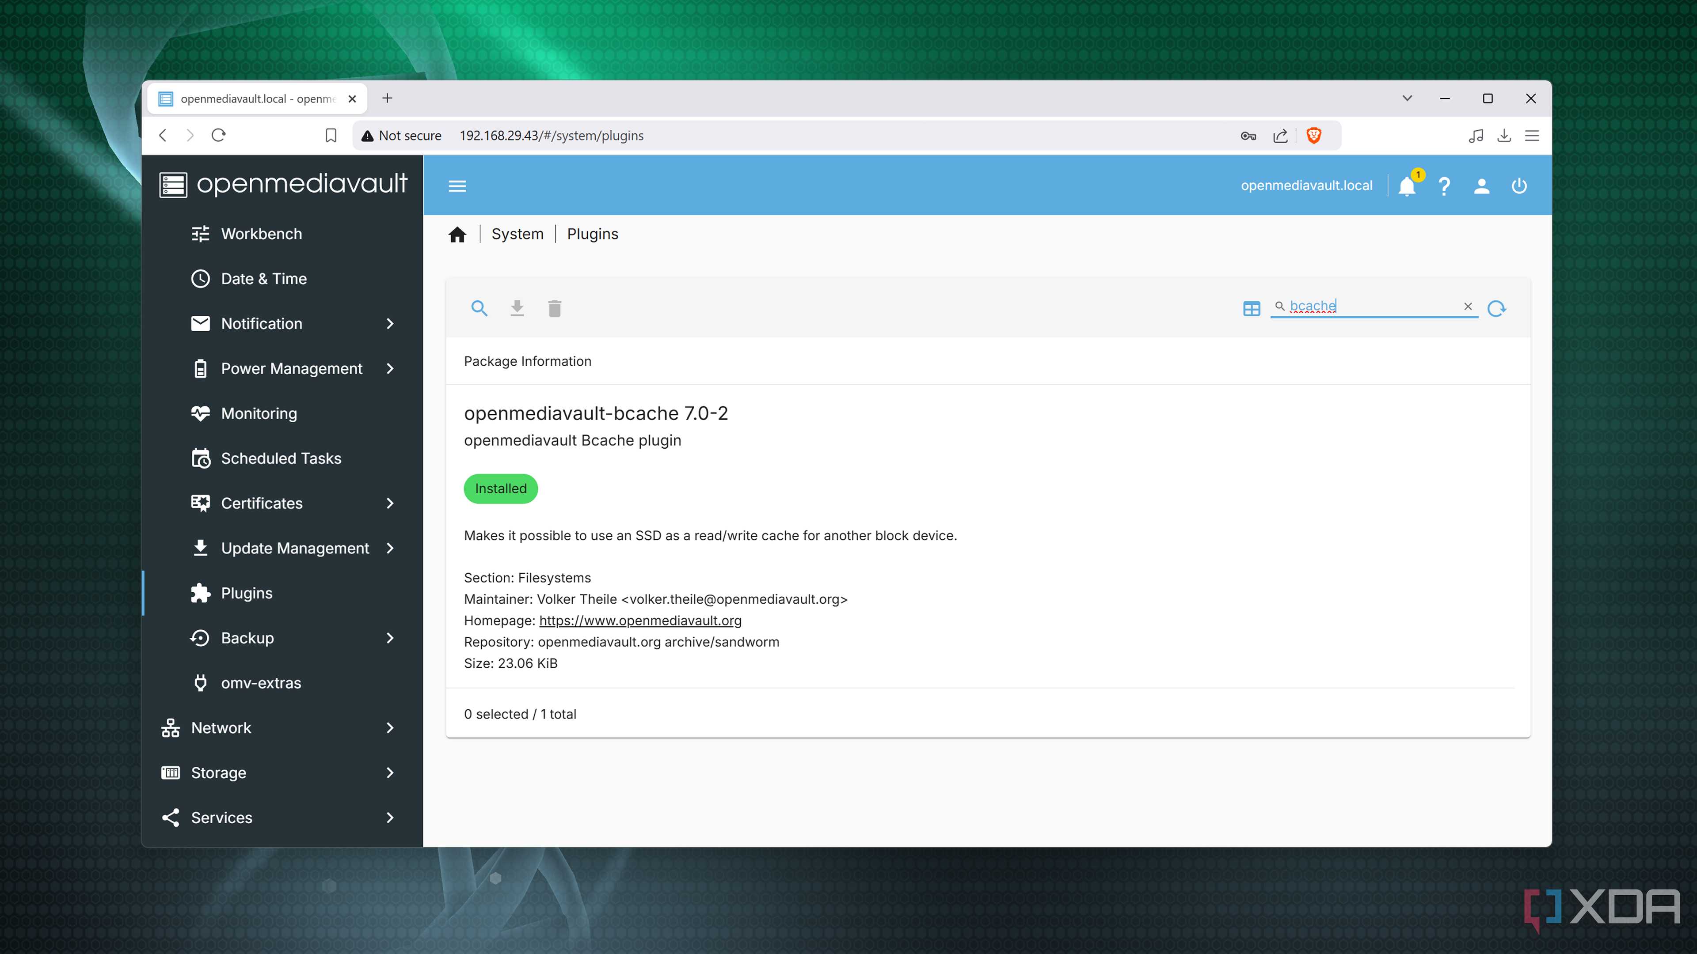Open a new browser tab
Viewport: 1697px width, 954px height.
point(388,98)
